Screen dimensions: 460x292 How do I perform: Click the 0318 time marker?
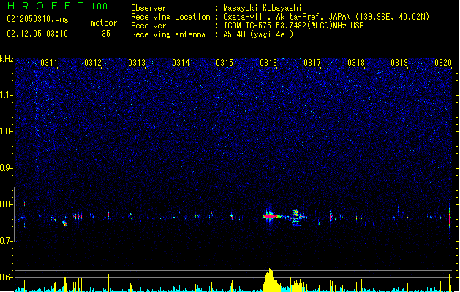(x=356, y=63)
